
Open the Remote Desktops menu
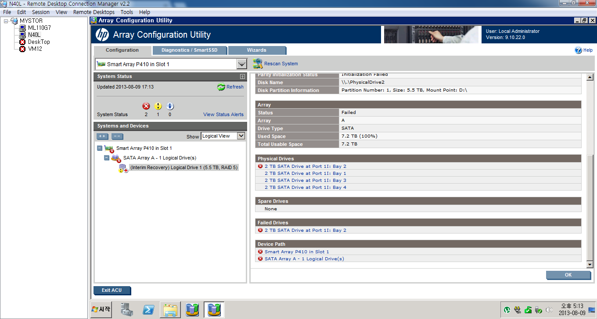pyautogui.click(x=94, y=12)
